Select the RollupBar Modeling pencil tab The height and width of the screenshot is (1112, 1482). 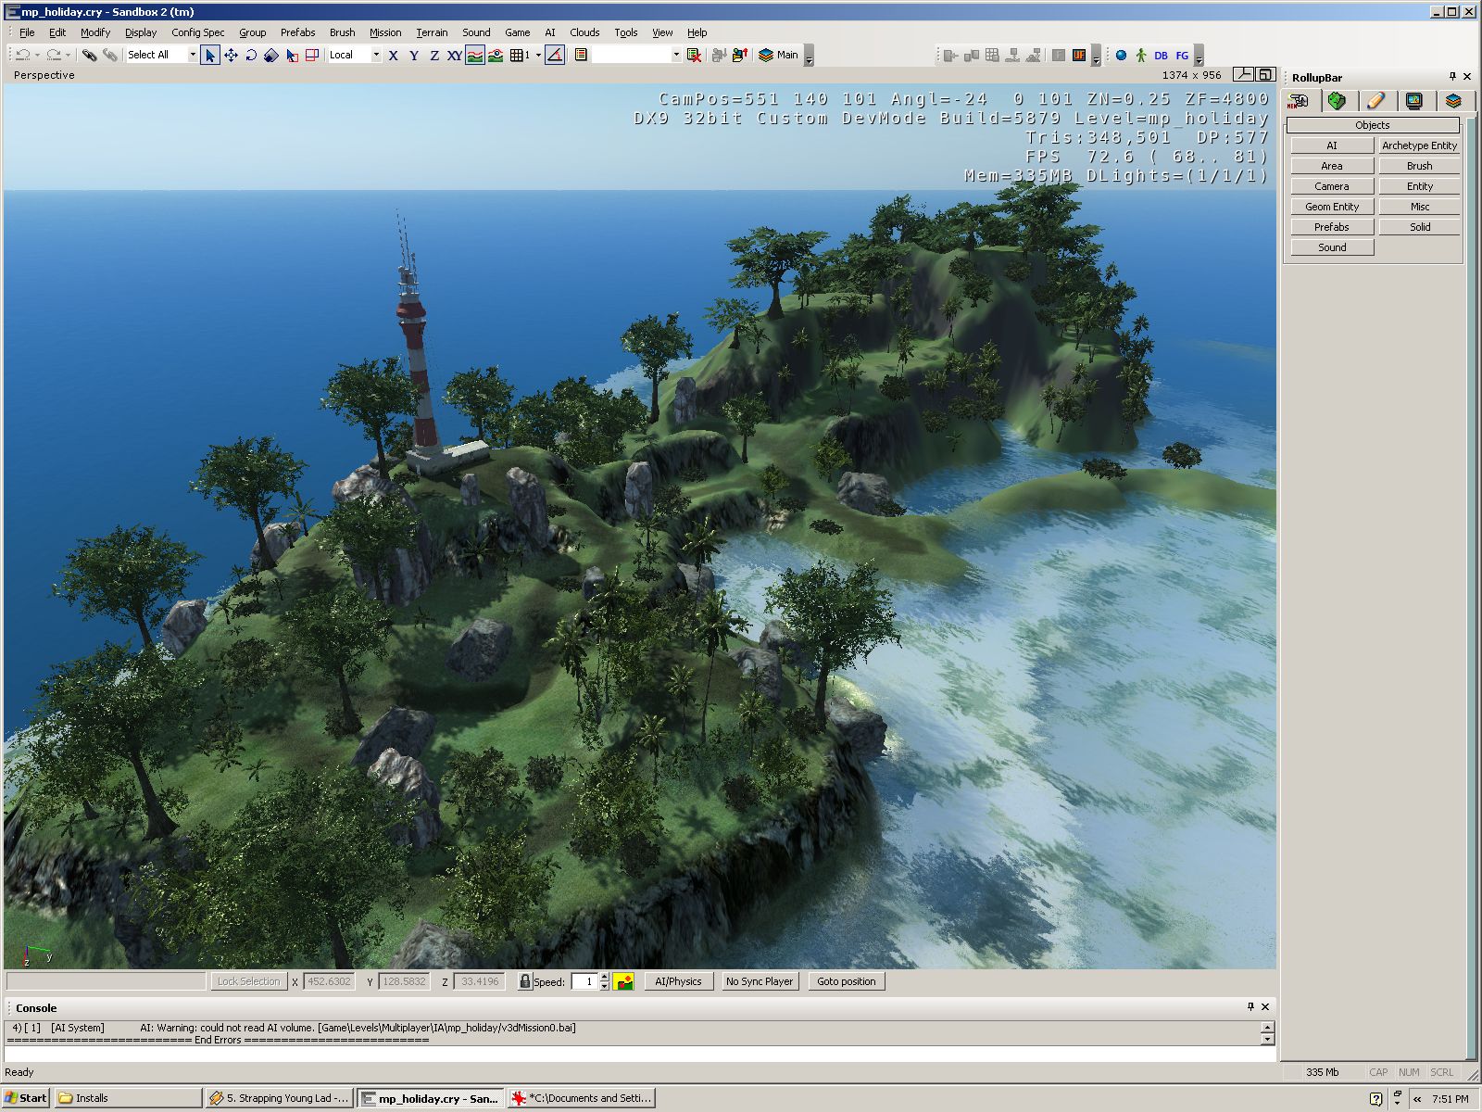pyautogui.click(x=1375, y=100)
